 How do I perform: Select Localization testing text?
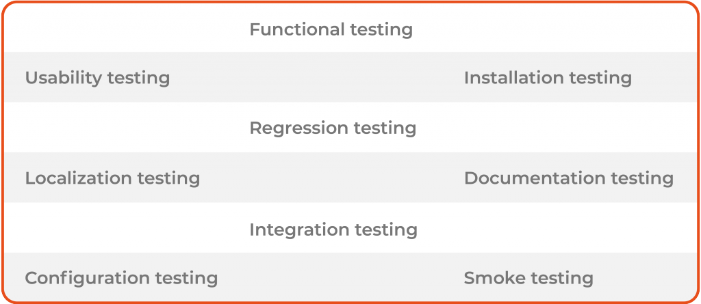[x=112, y=178]
